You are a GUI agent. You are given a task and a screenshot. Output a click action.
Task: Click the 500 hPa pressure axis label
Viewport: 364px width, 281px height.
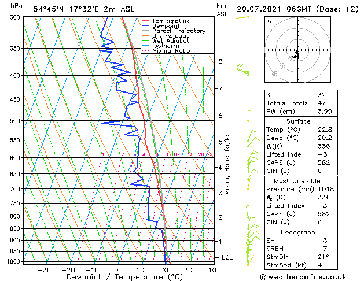point(16,121)
